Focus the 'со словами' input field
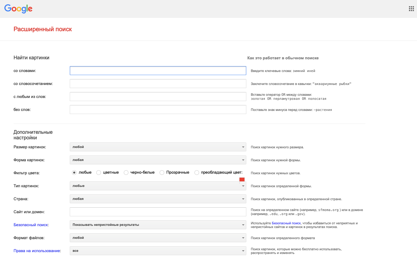The width and height of the screenshot is (417, 258). pos(158,71)
